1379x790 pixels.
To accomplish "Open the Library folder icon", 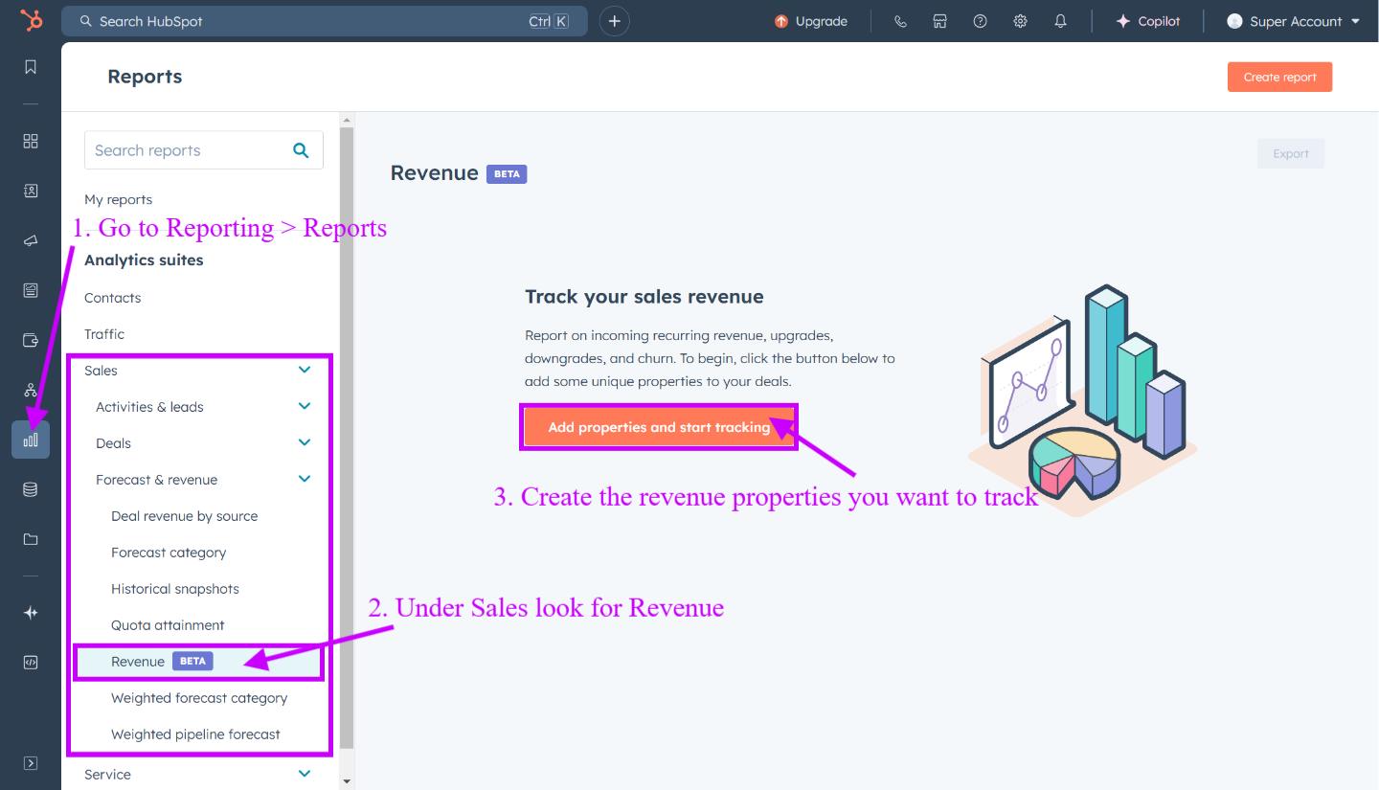I will [x=31, y=539].
